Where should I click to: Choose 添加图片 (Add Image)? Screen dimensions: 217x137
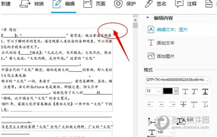166,56
